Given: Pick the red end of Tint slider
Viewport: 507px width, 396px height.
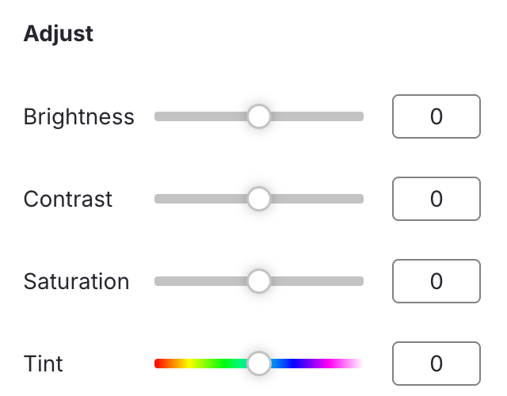Looking at the screenshot, I should coord(158,364).
